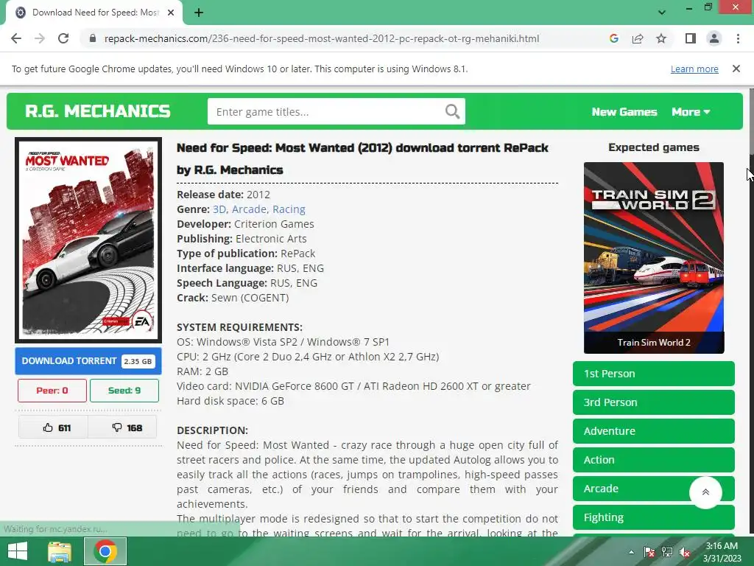
Task: Select the Need for Speed browser tab
Action: (x=94, y=13)
